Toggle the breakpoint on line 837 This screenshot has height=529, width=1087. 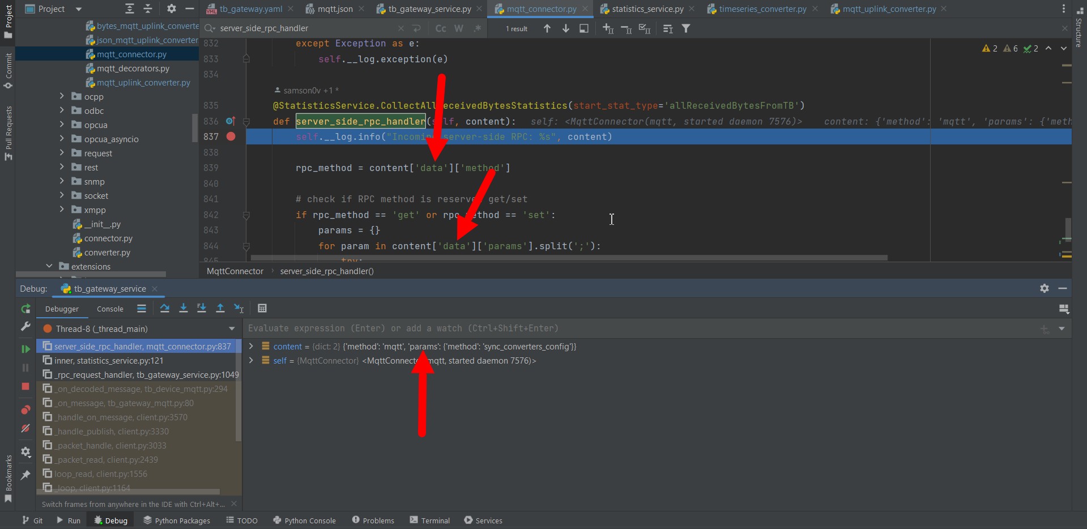click(x=231, y=136)
